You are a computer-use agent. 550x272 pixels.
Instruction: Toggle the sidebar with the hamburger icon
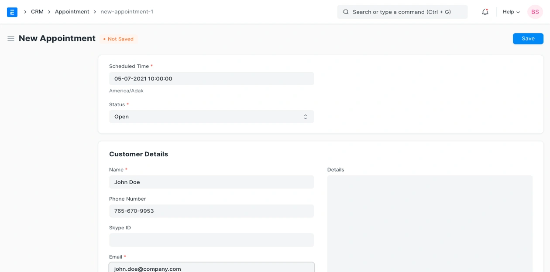(11, 39)
